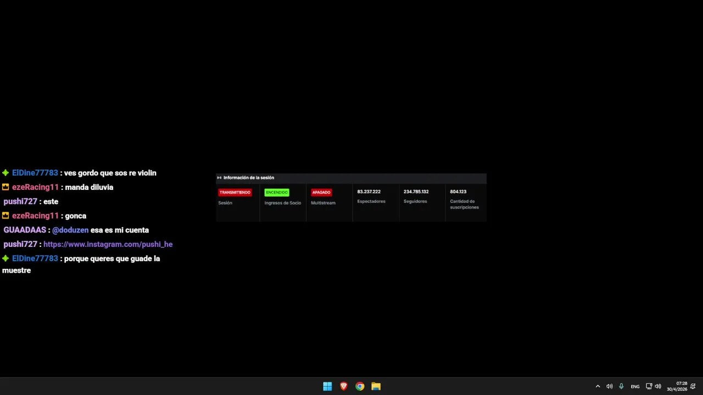Click the chat message 'manda diluvia'
Image resolution: width=703 pixels, height=395 pixels.
(89, 187)
